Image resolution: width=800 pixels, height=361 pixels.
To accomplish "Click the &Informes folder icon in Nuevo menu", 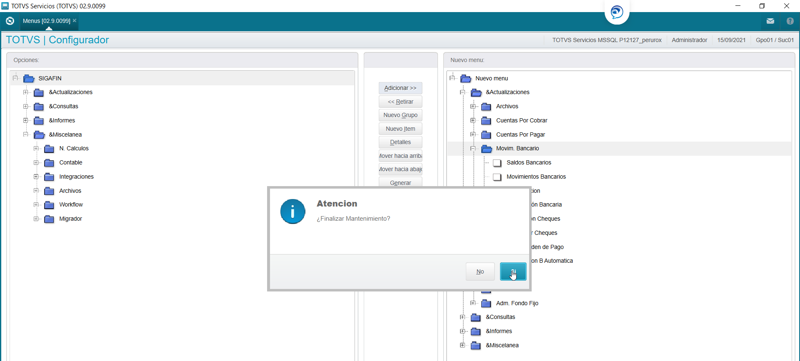I will [476, 331].
